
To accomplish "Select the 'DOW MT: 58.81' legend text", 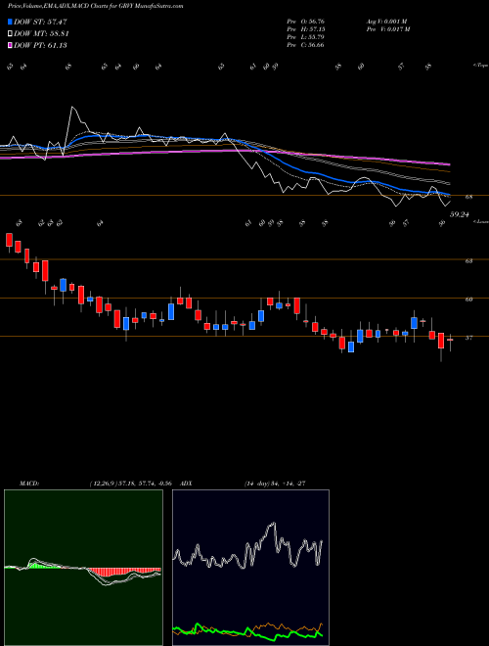I will [41, 34].
